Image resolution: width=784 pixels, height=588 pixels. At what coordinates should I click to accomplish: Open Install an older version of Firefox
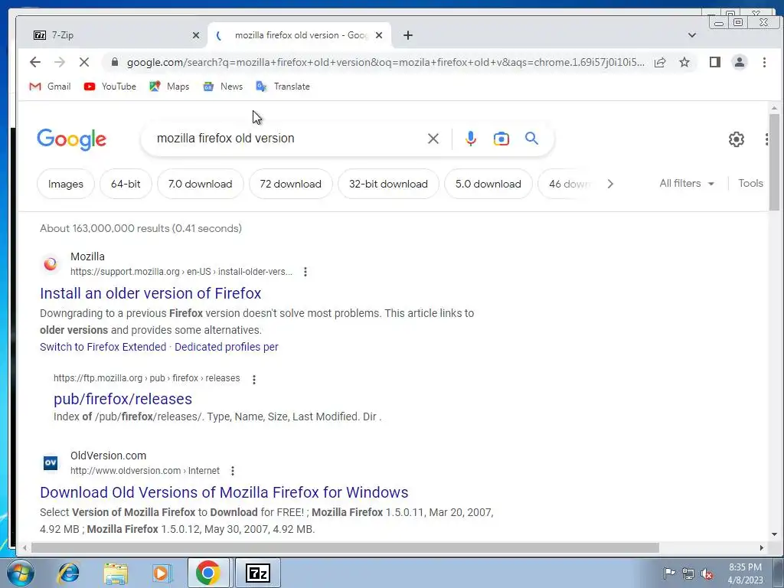151,293
